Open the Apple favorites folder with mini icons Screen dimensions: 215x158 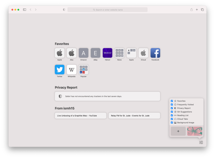click(131, 53)
